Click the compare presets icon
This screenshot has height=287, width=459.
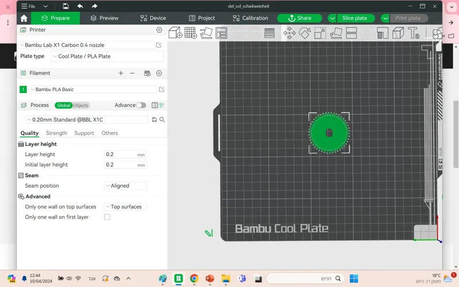[162, 105]
